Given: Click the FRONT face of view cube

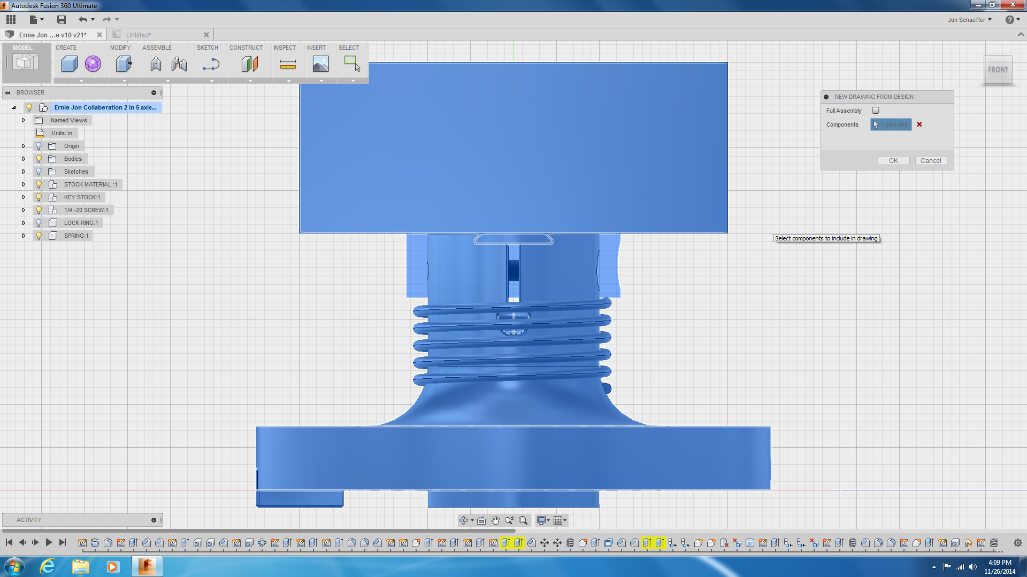Looking at the screenshot, I should tap(998, 69).
